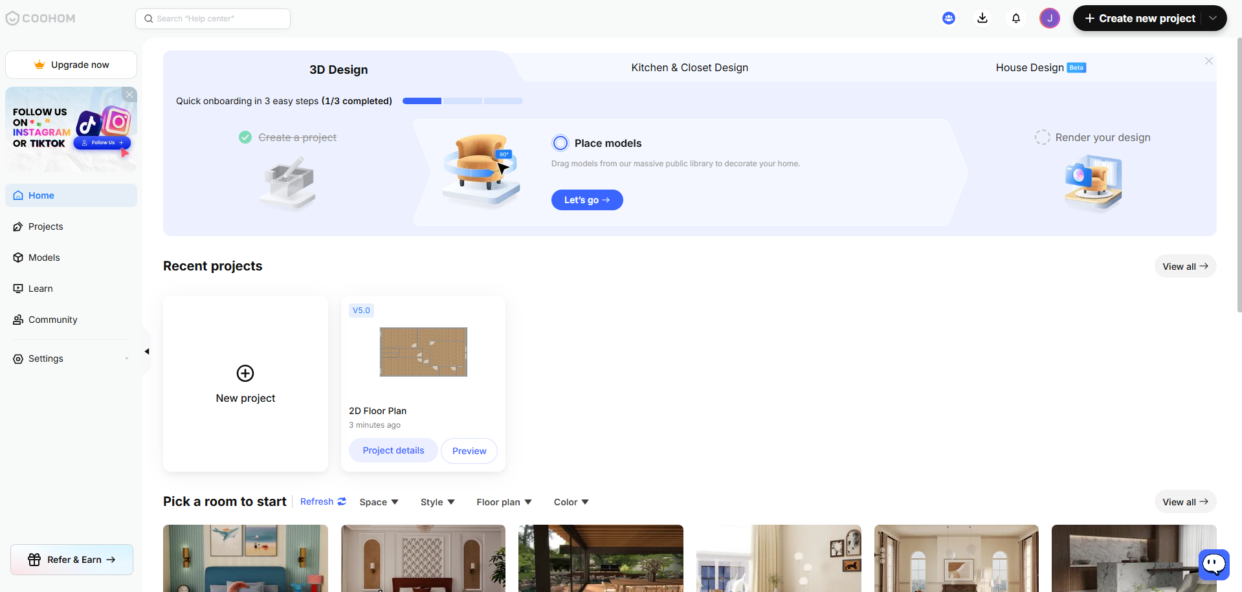
Task: Open the marble kitchen room thumbnail
Action: click(x=1134, y=558)
